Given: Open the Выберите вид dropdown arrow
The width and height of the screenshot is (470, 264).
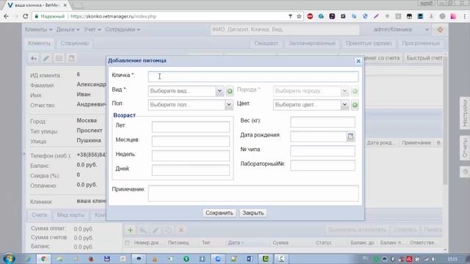Looking at the screenshot, I should pos(220,91).
